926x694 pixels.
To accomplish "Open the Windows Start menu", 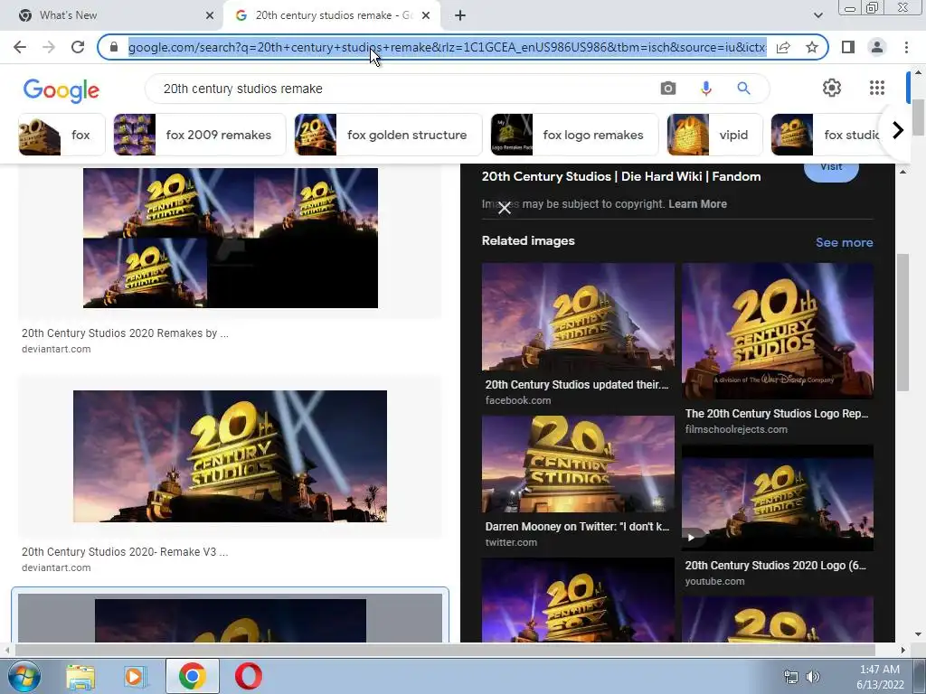I will [x=24, y=676].
